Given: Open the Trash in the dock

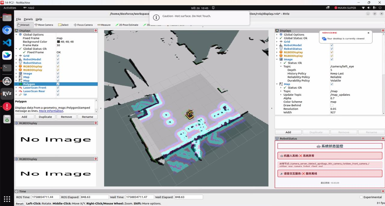Looking at the screenshot, I should pos(7,119).
